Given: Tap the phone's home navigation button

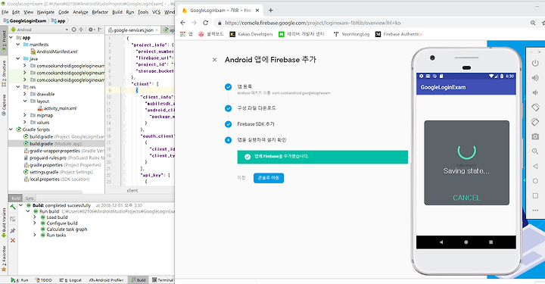Looking at the screenshot, I should (466, 242).
